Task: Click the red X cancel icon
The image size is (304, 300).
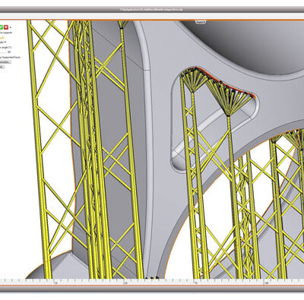Action: coord(6,27)
